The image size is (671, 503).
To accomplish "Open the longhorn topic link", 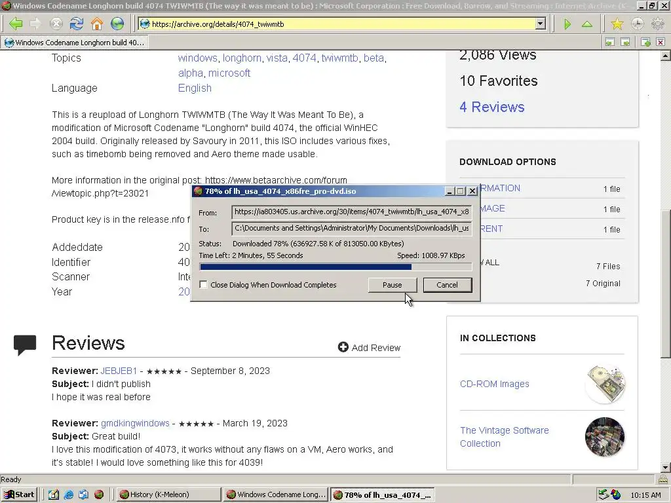I will click(x=242, y=58).
